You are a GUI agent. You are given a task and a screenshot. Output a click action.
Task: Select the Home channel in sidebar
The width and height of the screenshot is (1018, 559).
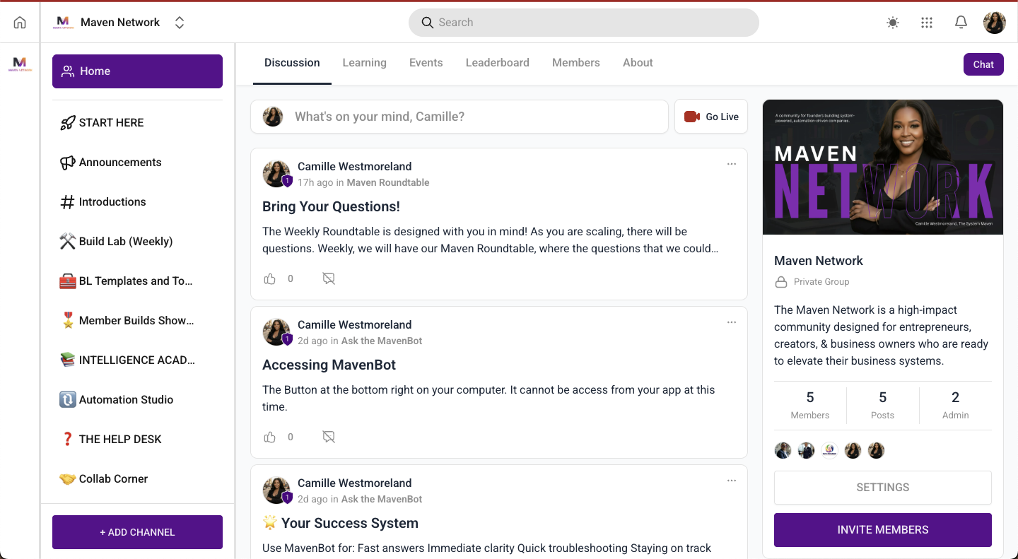[137, 71]
